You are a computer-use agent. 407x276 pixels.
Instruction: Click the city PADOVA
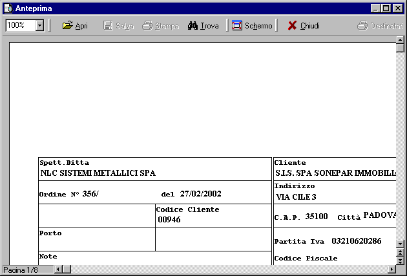pyautogui.click(x=379, y=215)
